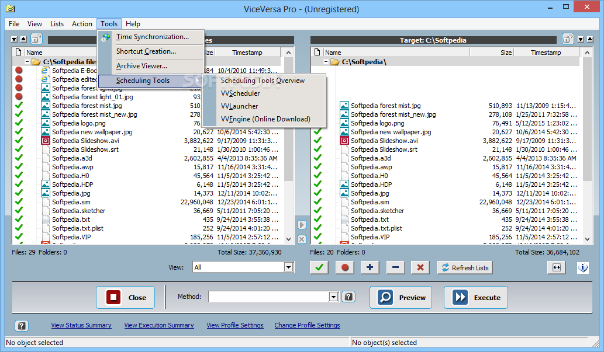Select VVEngine (Online Download)
The width and height of the screenshot is (604, 352).
[265, 119]
